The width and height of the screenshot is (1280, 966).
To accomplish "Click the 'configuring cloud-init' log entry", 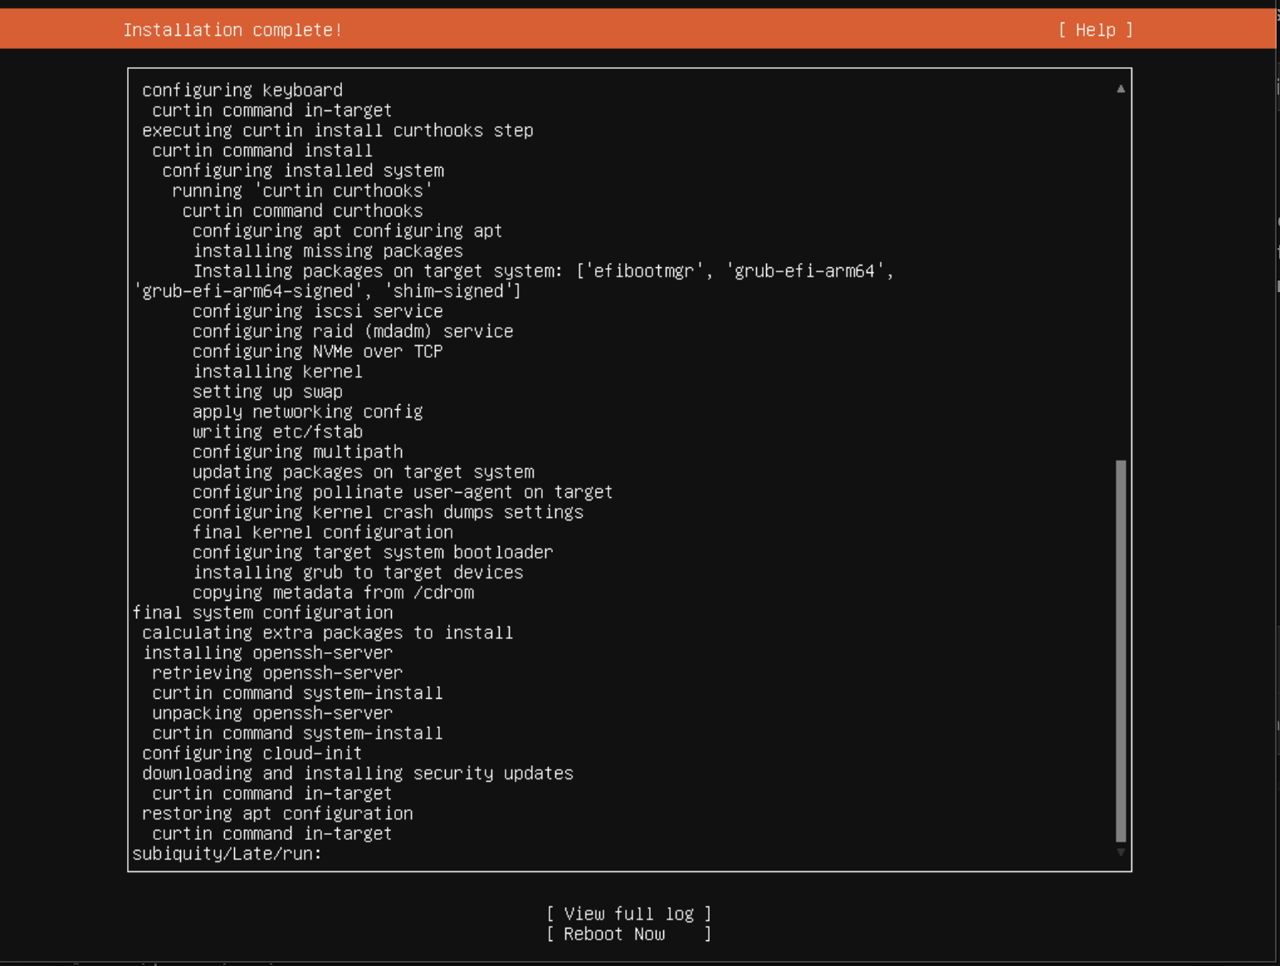I will pyautogui.click(x=252, y=753).
